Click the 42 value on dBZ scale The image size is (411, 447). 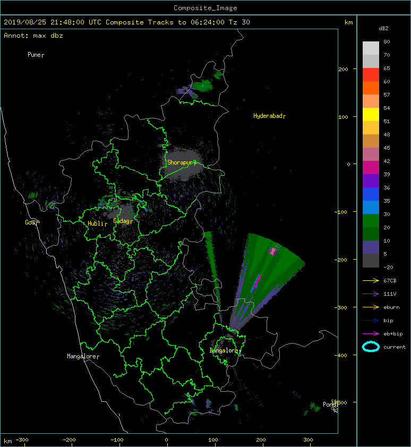click(387, 161)
